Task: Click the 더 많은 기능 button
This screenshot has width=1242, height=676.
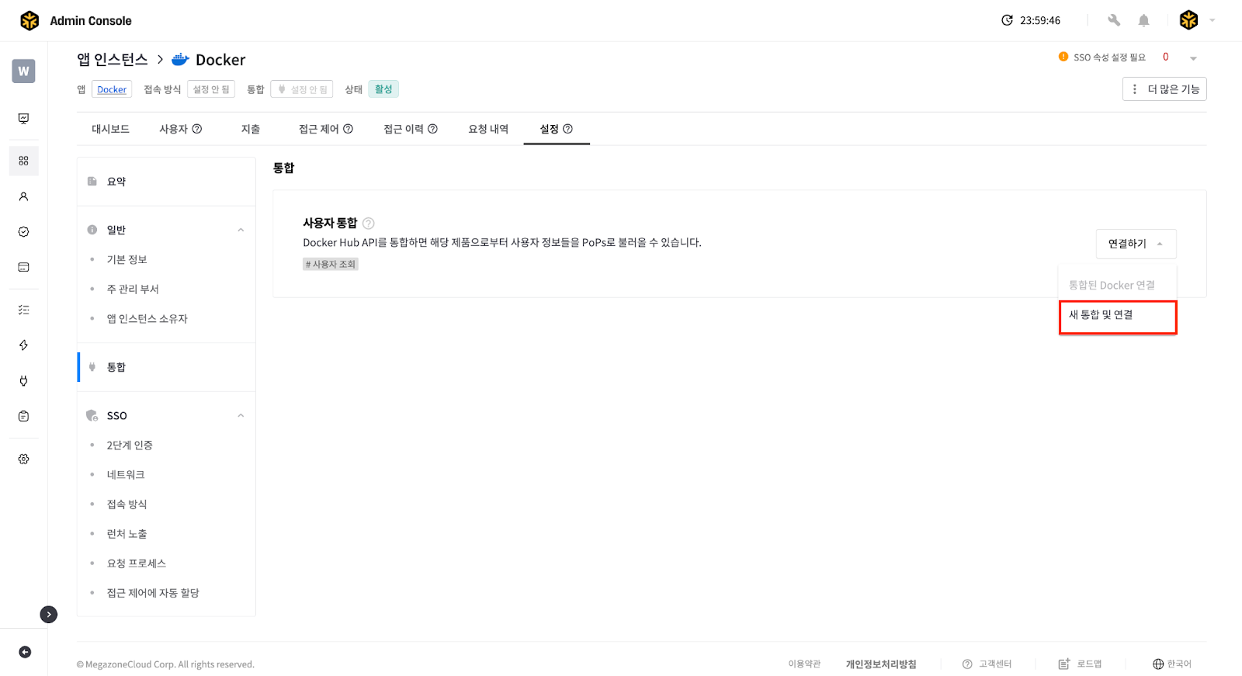Action: (x=1164, y=89)
